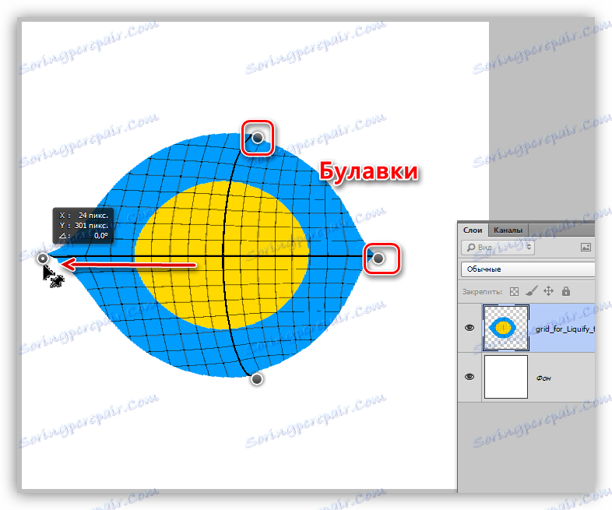Hide the Фон layer
Image resolution: width=612 pixels, height=510 pixels.
(470, 377)
